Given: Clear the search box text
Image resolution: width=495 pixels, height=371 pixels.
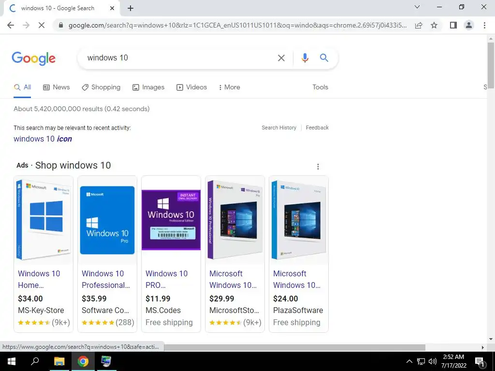Looking at the screenshot, I should [281, 58].
